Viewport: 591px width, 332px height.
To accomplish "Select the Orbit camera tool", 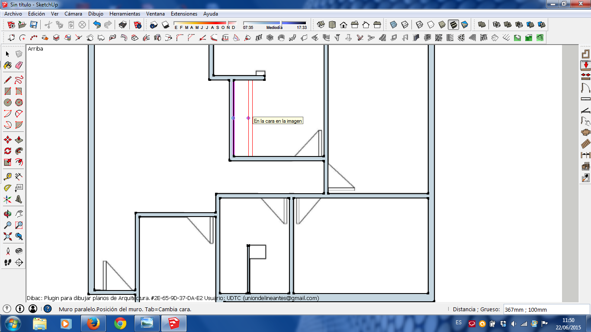I will coord(8,214).
